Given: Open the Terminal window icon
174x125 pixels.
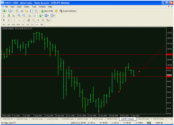Looking at the screenshot, I should pos(31,11).
